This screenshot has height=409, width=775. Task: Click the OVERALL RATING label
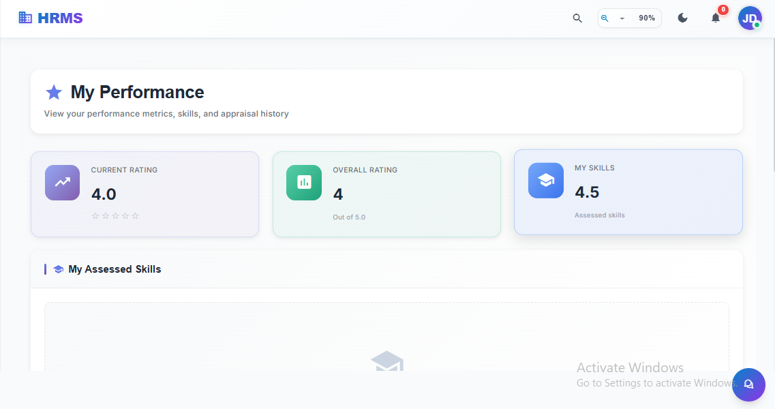[x=365, y=170]
